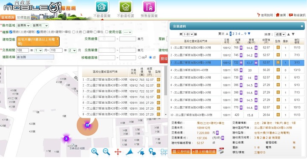Select the blue arrow selection tool
The width and height of the screenshot is (307, 159).
(x=141, y=152)
